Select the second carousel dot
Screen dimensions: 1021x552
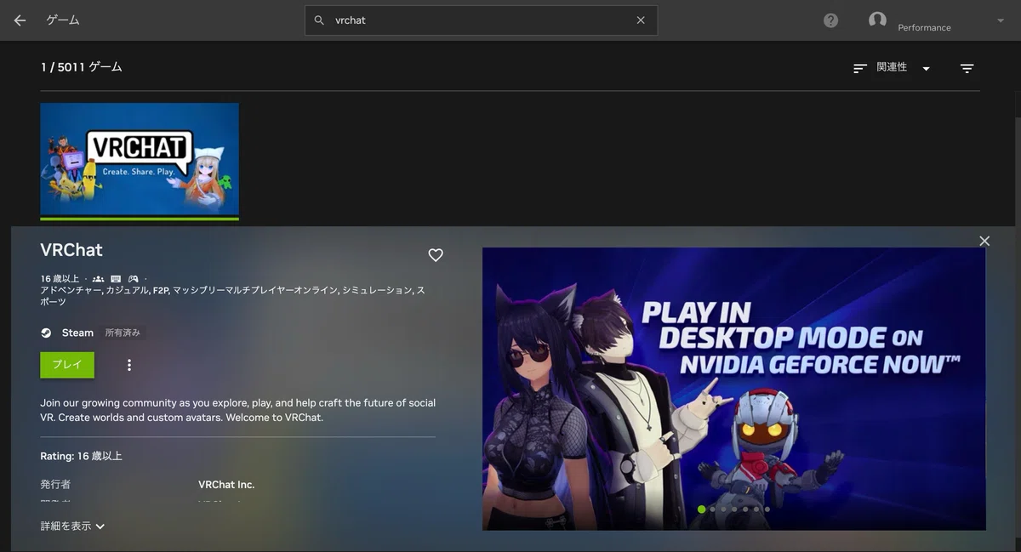pos(712,509)
